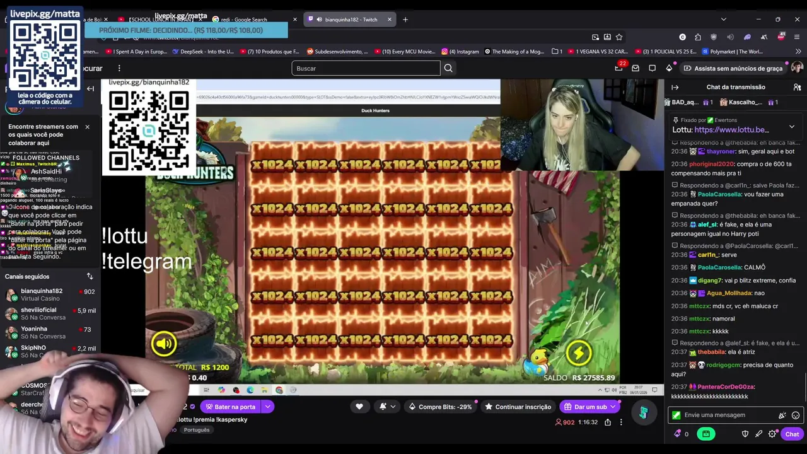Click the browser bookmark star icon
This screenshot has width=807, height=454.
click(619, 37)
